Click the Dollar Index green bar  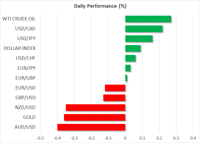[133, 48]
